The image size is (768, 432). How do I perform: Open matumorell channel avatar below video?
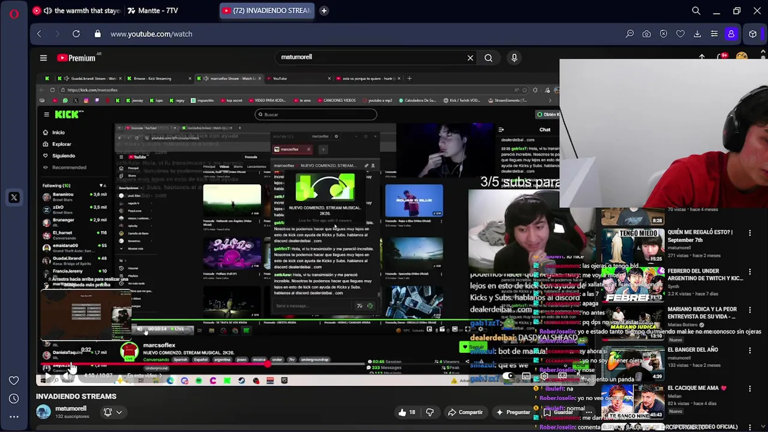click(43, 412)
